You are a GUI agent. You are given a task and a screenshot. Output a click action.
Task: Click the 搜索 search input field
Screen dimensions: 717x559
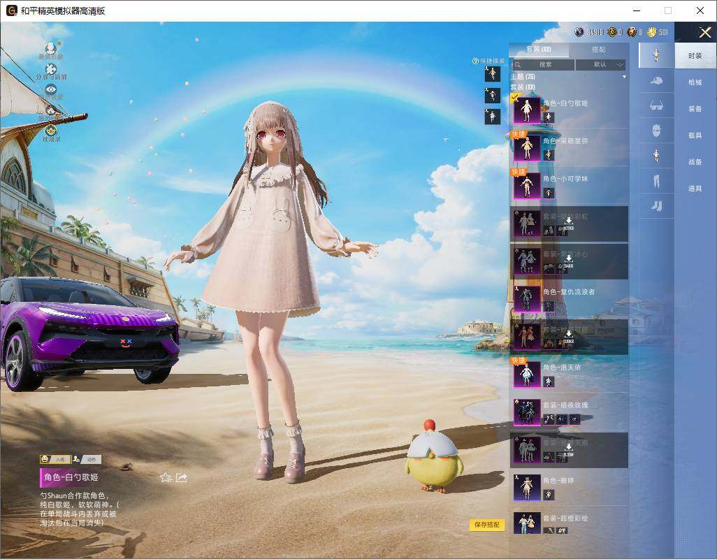click(x=543, y=65)
